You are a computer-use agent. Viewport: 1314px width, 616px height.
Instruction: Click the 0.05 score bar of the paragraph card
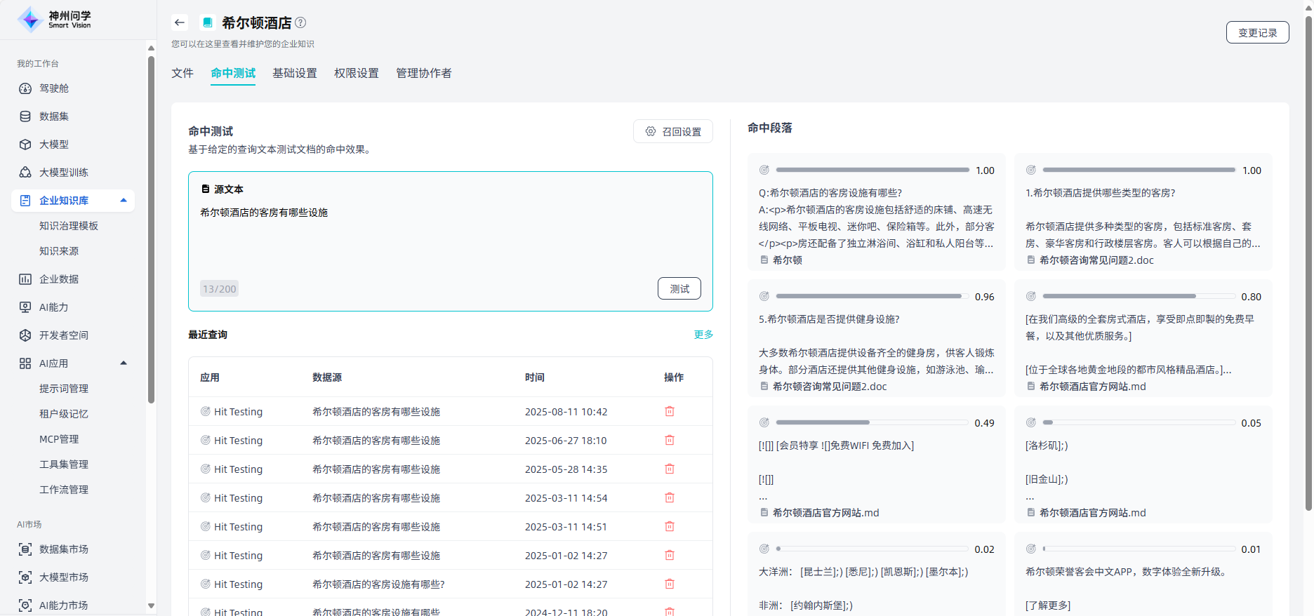1139,422
